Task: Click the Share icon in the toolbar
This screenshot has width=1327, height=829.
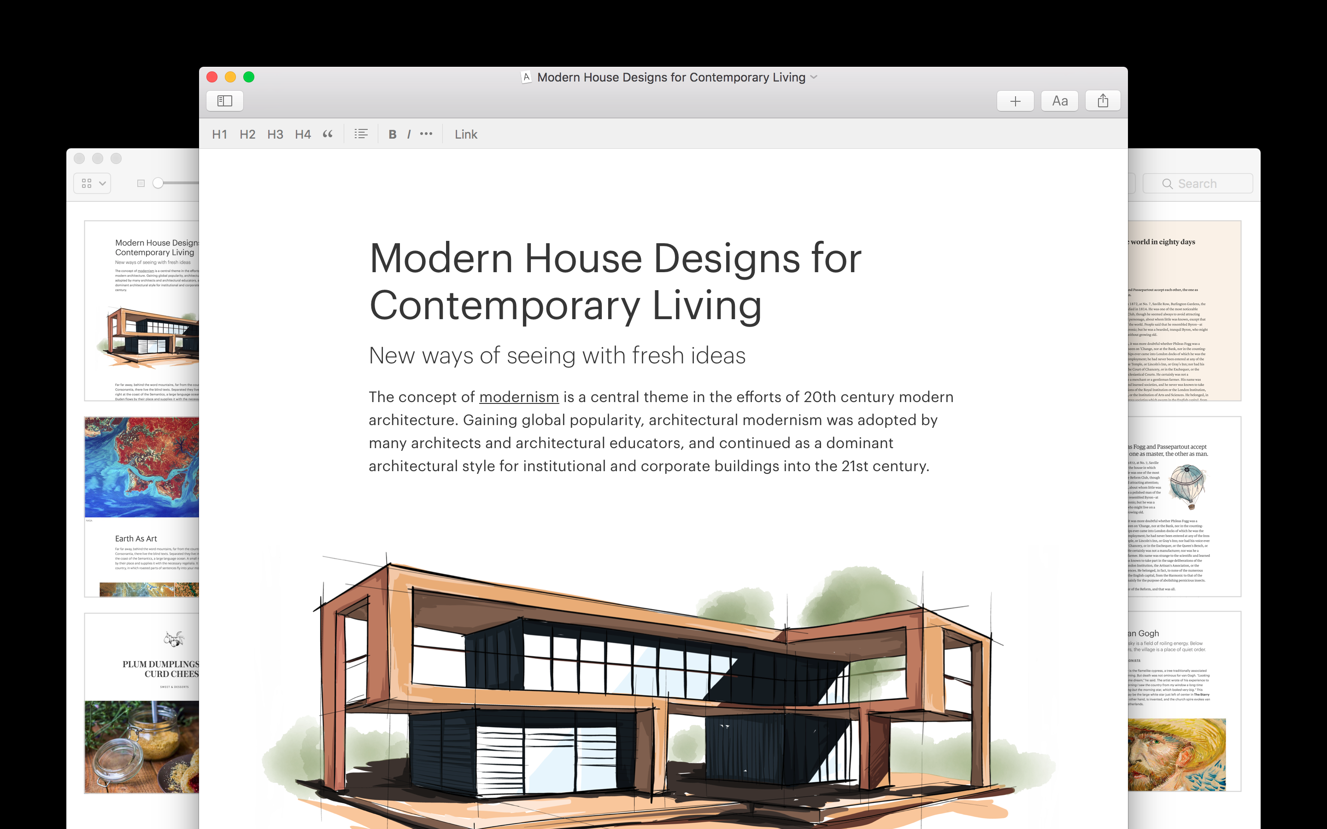Action: [x=1103, y=100]
